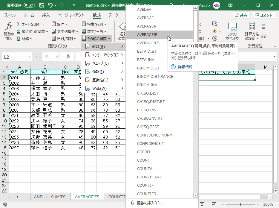This screenshot has width=279, height=208.
Task: Click the zoom slider in status bar
Action: coord(240,204)
